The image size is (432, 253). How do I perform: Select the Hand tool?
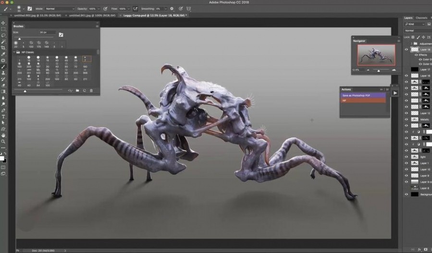click(3, 135)
